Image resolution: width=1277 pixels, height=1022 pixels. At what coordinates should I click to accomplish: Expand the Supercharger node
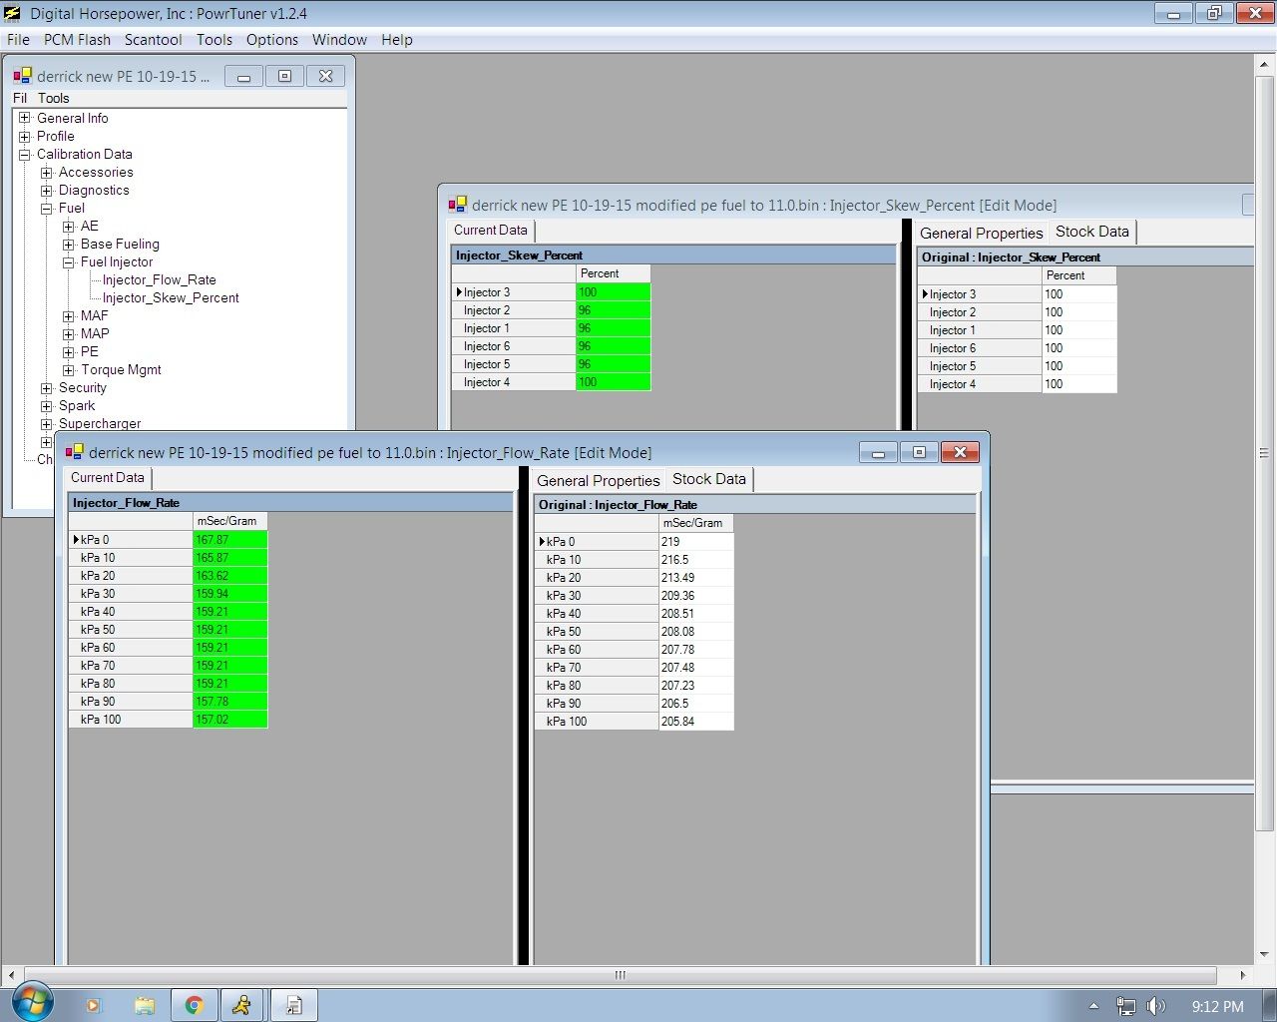[47, 423]
